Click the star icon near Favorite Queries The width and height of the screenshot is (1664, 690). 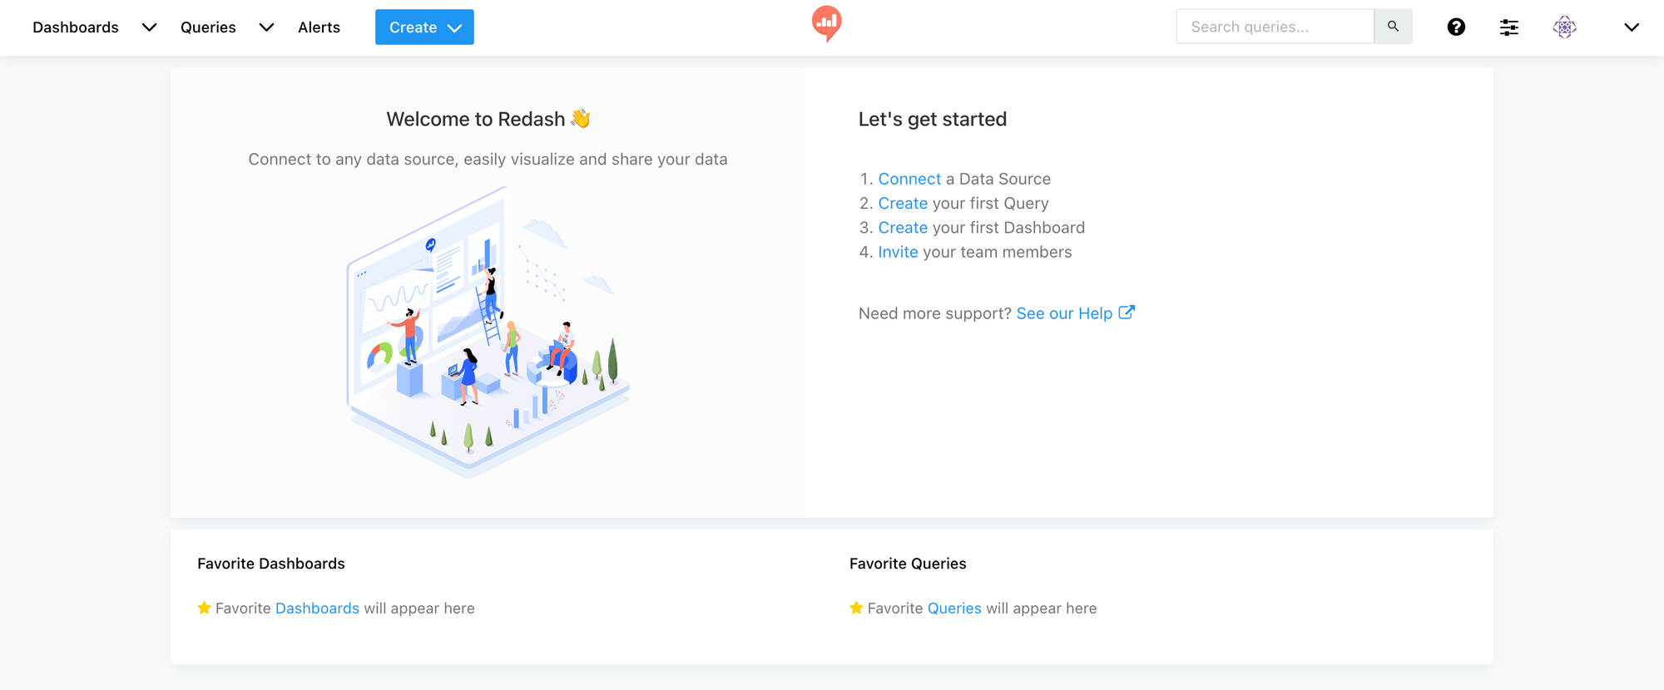pos(855,608)
